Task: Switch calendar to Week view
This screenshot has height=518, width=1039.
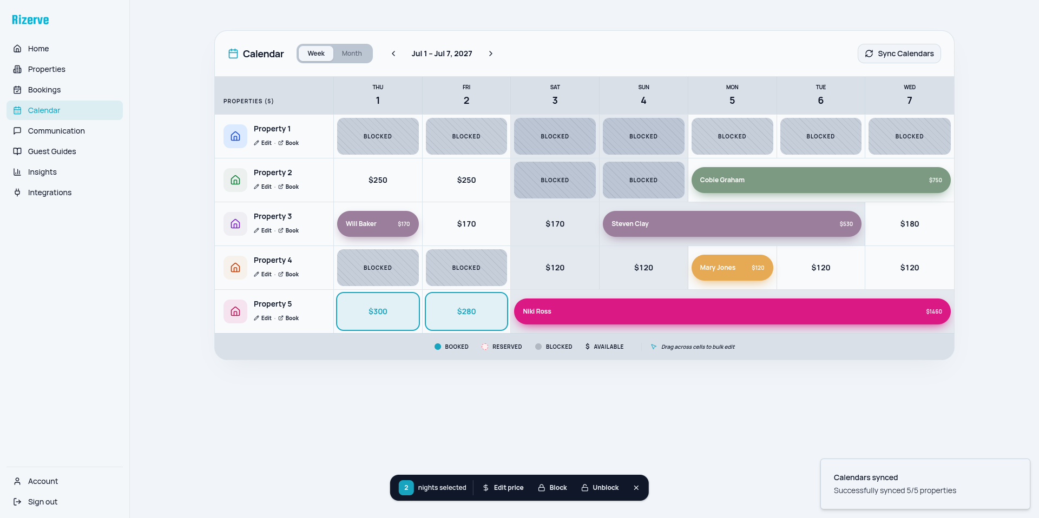Action: click(x=316, y=54)
